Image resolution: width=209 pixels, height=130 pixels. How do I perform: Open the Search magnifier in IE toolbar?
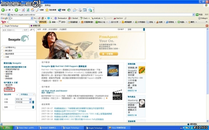(38, 10)
